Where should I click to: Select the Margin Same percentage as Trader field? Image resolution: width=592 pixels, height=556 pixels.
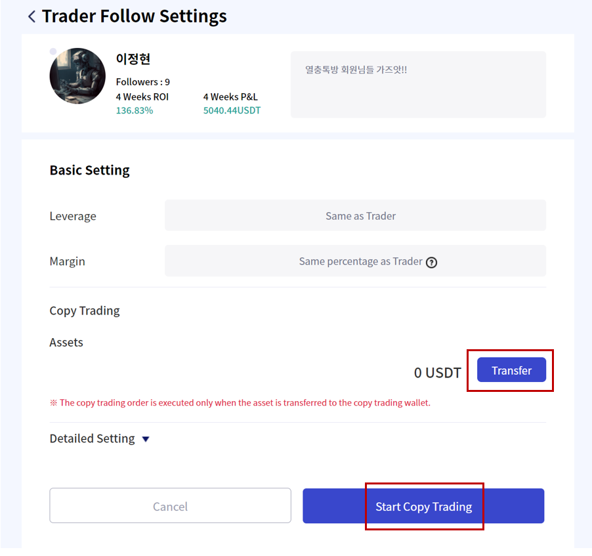pyautogui.click(x=355, y=261)
